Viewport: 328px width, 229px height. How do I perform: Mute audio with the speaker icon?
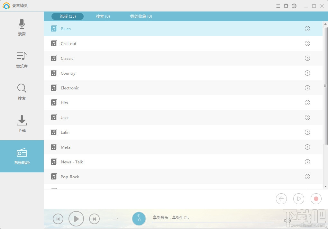(288, 220)
